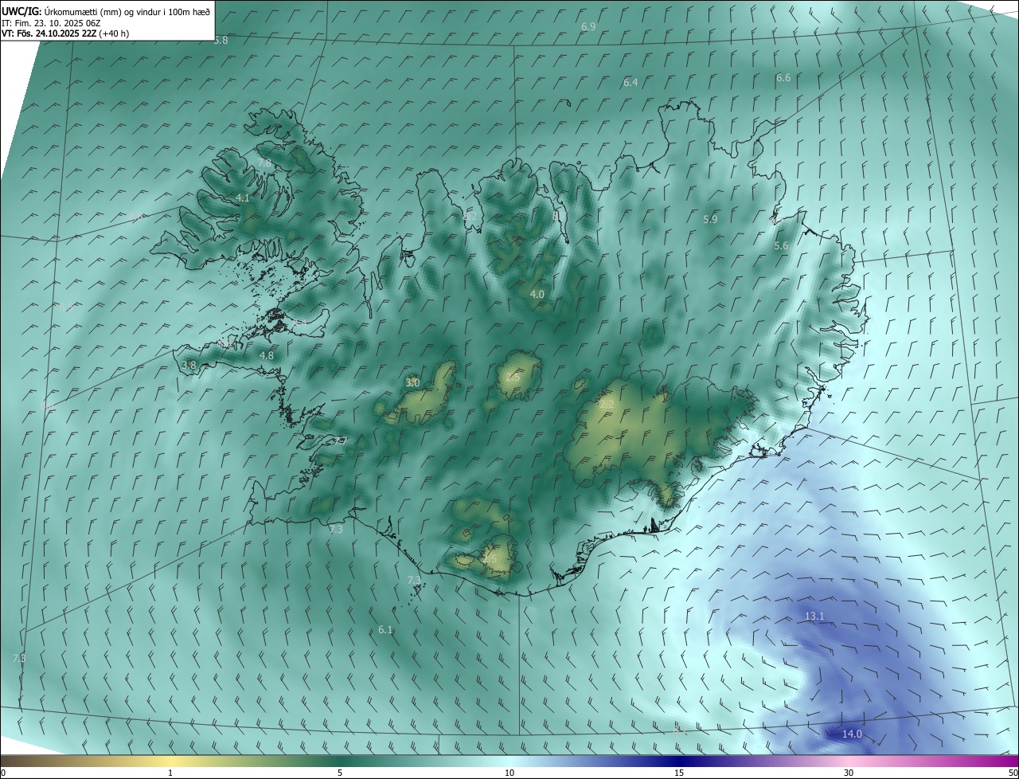Image resolution: width=1019 pixels, height=779 pixels.
Task: Click the colorbar tick label 30
Action: pyautogui.click(x=849, y=773)
